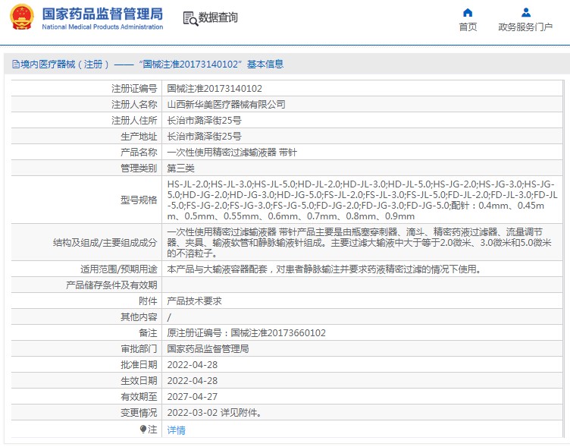Click the 数据查询 label in header

[x=218, y=17]
